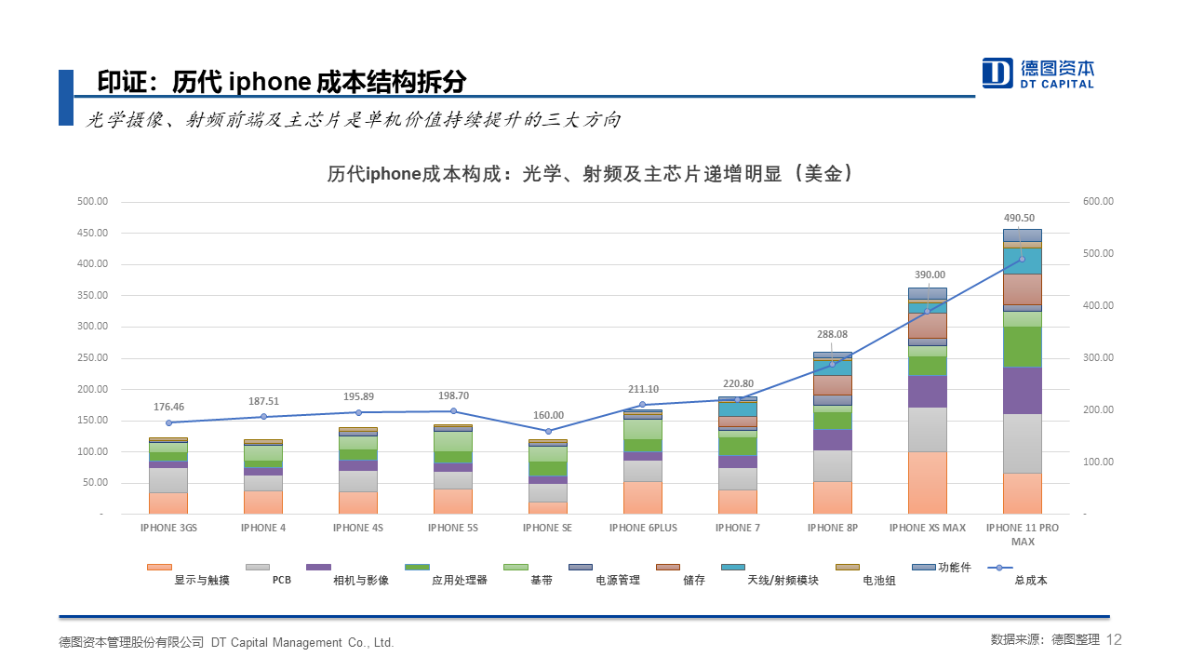Click the 150.00 left axis value
Viewport: 1191px width, 670px height.
click(x=92, y=421)
